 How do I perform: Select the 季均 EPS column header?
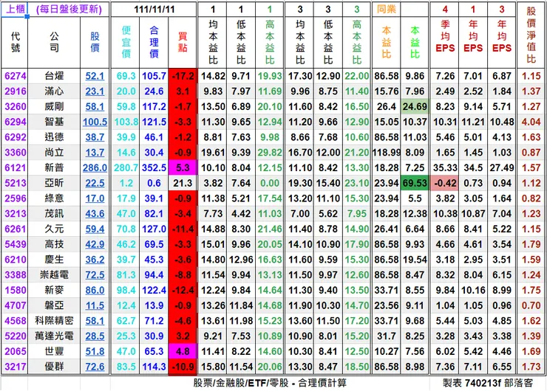pos(445,42)
